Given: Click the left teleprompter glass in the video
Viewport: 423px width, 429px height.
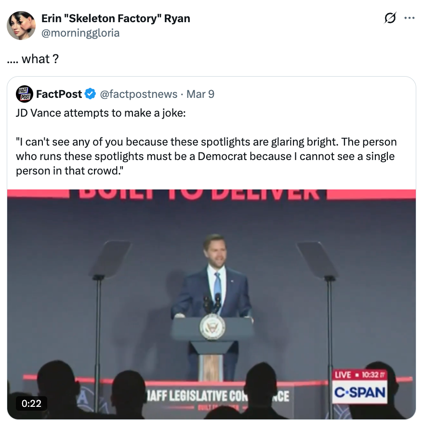Looking at the screenshot, I should 111,258.
